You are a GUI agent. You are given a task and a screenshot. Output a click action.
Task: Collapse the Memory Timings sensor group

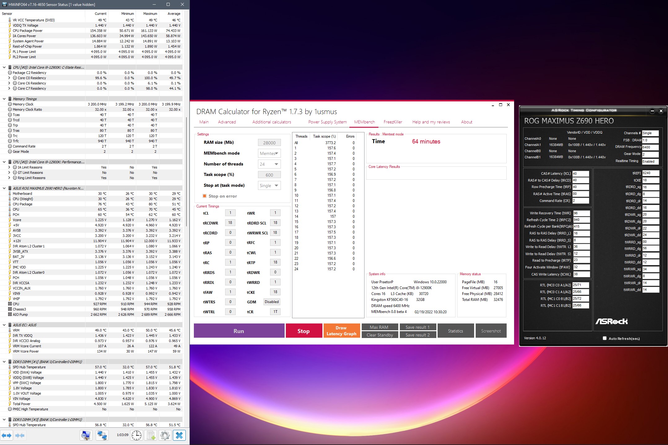click(4, 99)
